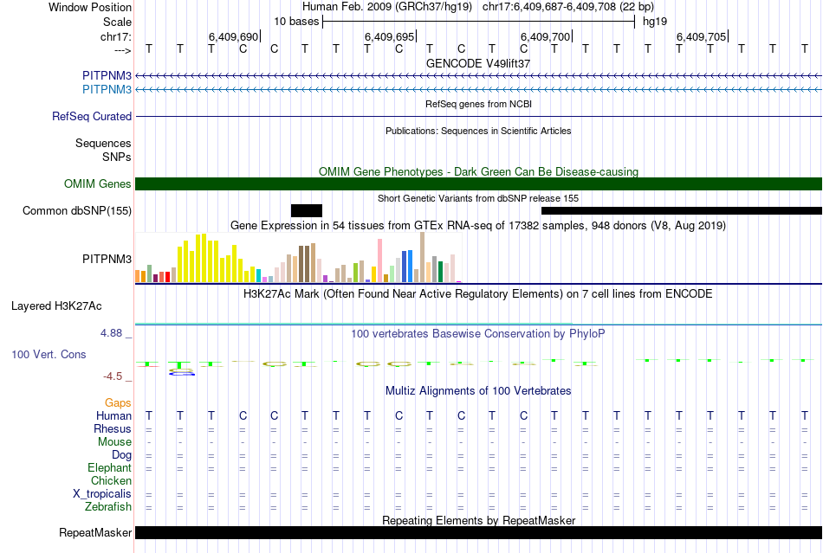Image resolution: width=823 pixels, height=553 pixels.
Task: Click the 4.88 PhyloP upper scale value
Action: (x=111, y=333)
